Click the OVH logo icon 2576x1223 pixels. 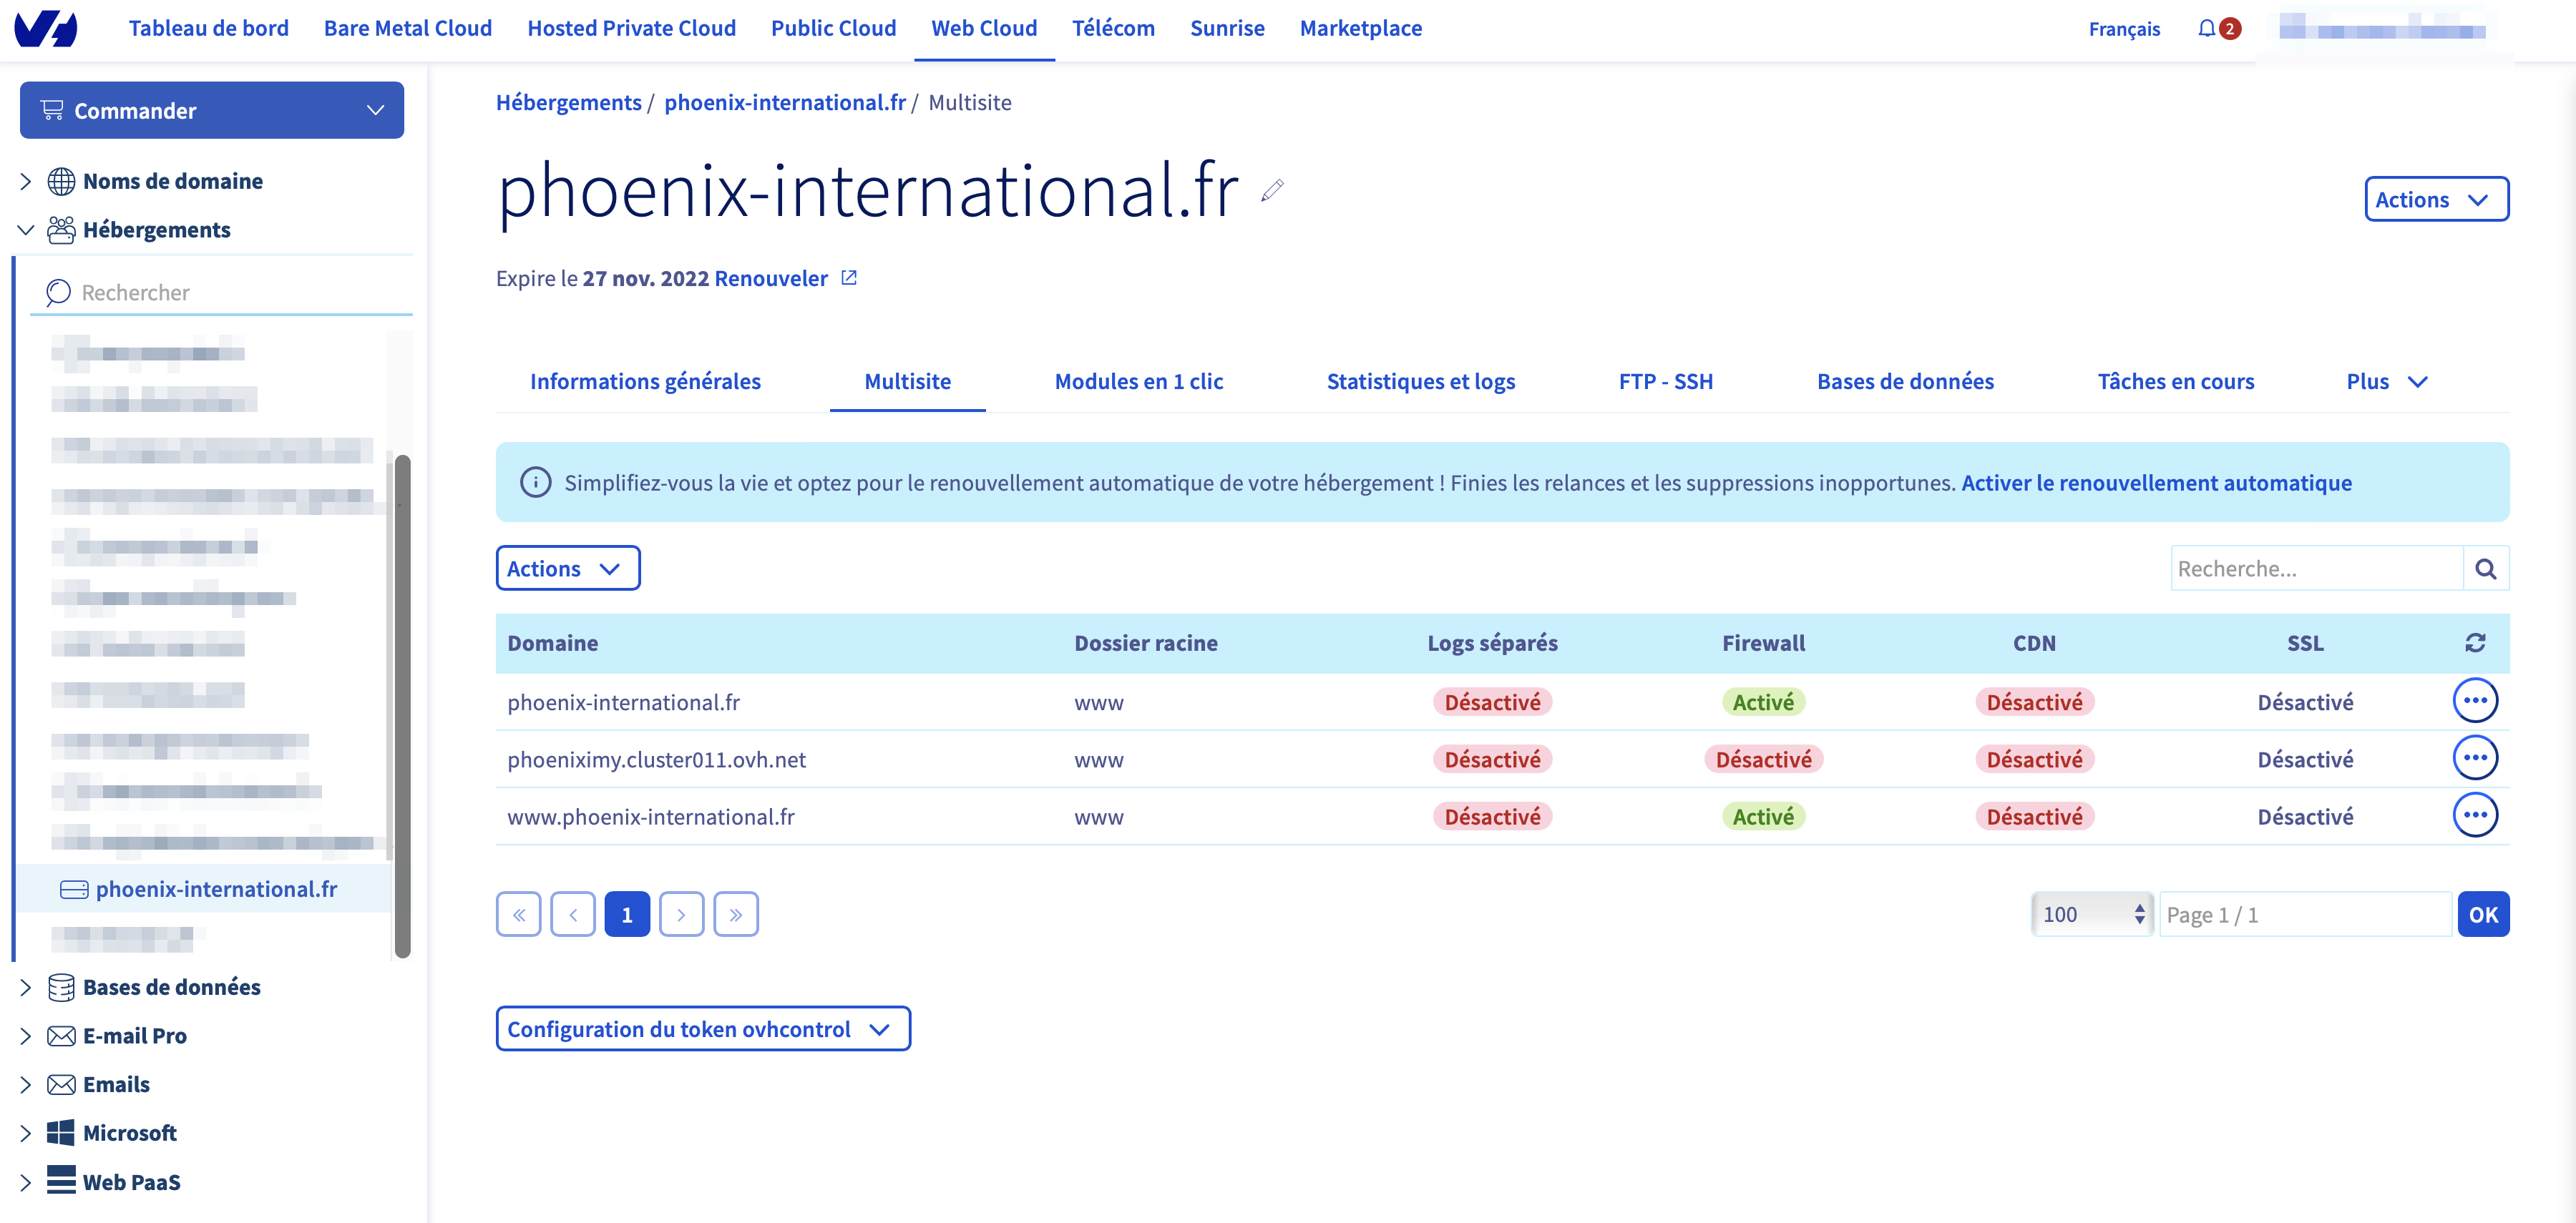point(46,29)
